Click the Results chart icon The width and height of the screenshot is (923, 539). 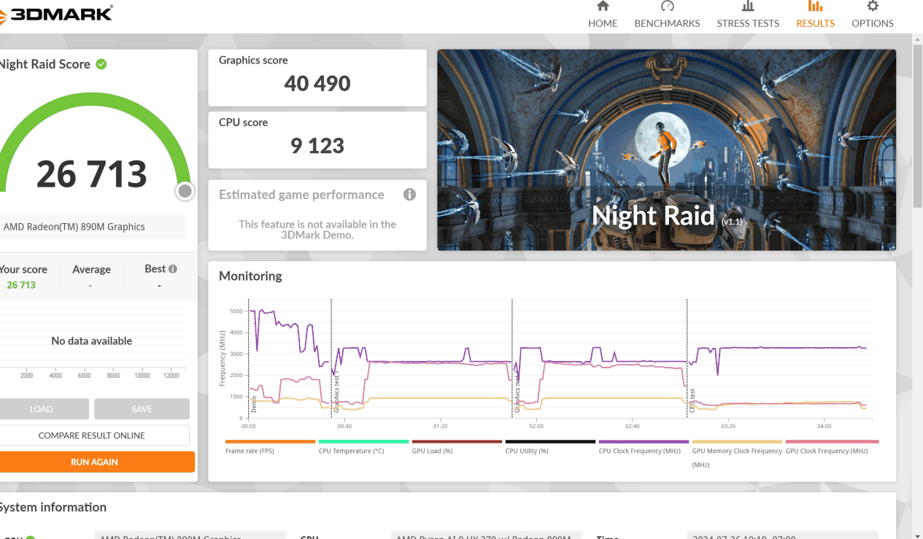pyautogui.click(x=815, y=7)
